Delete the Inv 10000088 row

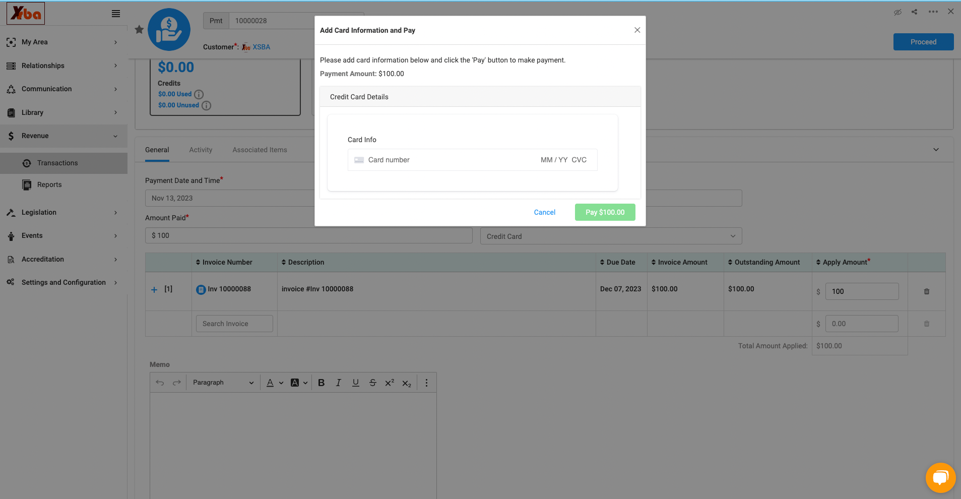click(x=927, y=291)
